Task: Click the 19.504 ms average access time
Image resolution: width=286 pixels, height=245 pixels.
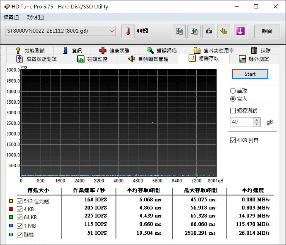Action: pos(149,233)
